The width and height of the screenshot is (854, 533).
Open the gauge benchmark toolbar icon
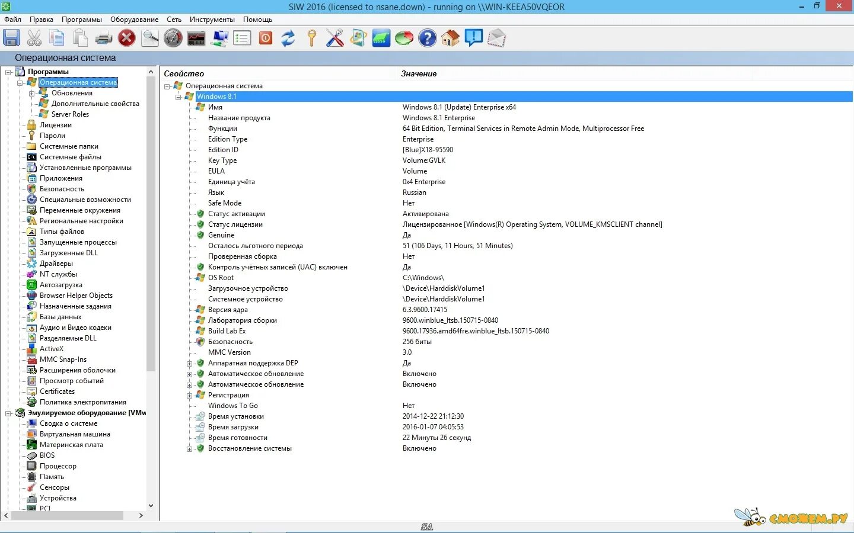pyautogui.click(x=173, y=38)
